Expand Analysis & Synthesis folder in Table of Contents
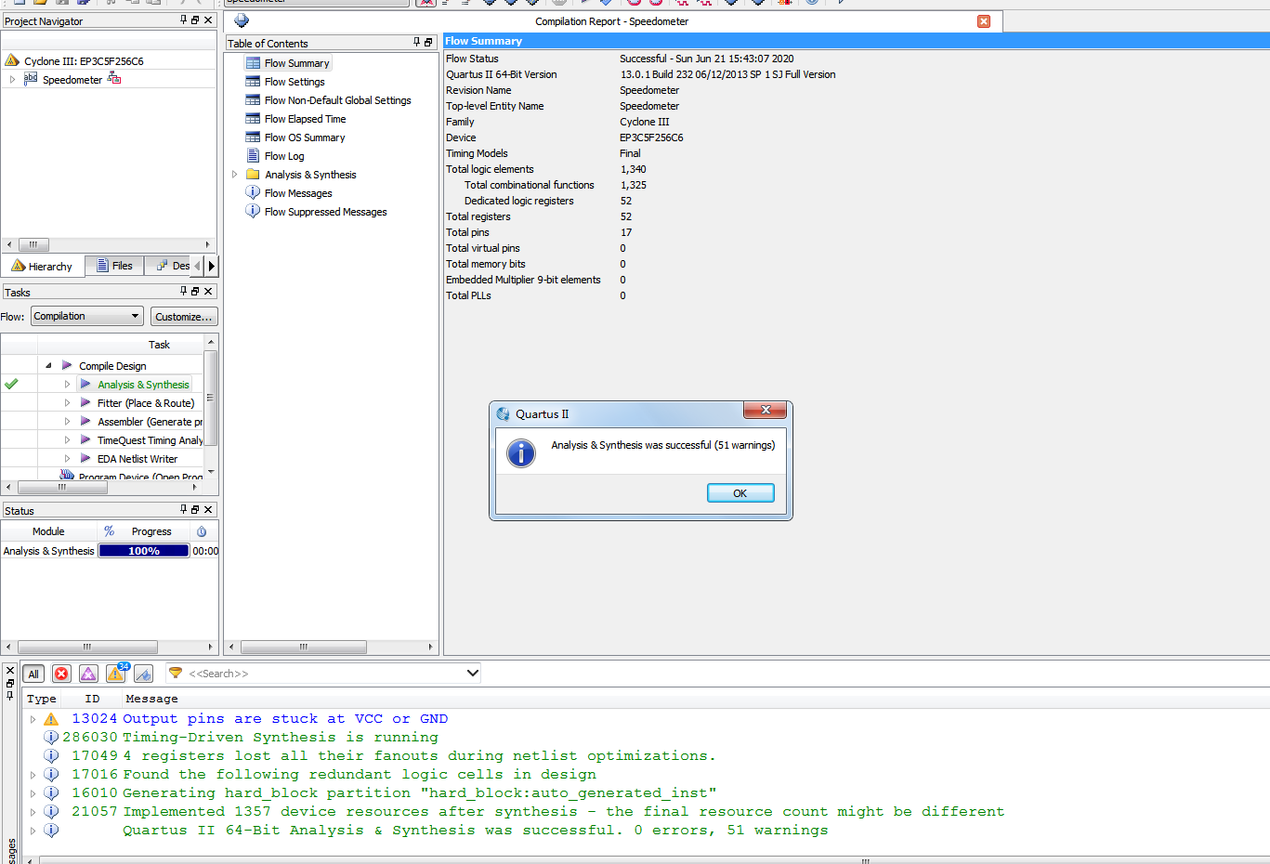Image resolution: width=1270 pixels, height=864 pixels. [234, 175]
